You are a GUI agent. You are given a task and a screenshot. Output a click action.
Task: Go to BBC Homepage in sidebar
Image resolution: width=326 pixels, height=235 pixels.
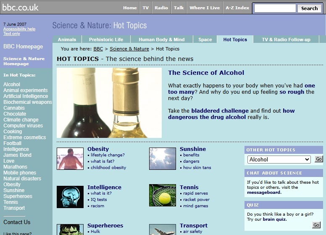coord(23,46)
